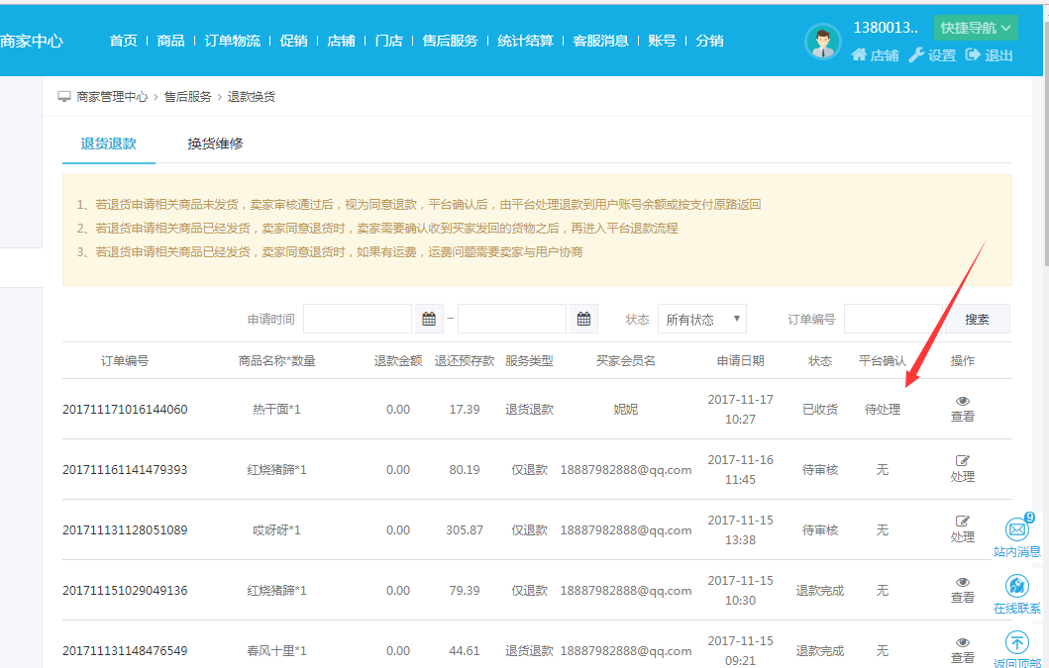Click the 退出 logout icon
Image resolution: width=1049 pixels, height=668 pixels.
974,55
